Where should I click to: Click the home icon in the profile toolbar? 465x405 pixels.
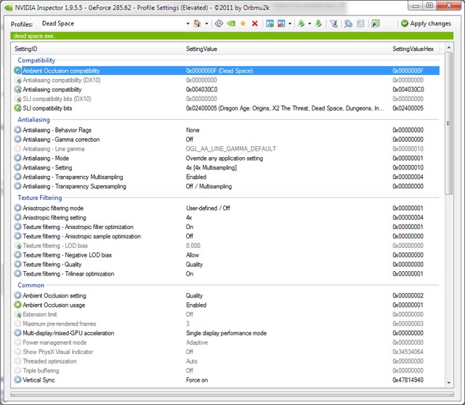pos(196,23)
